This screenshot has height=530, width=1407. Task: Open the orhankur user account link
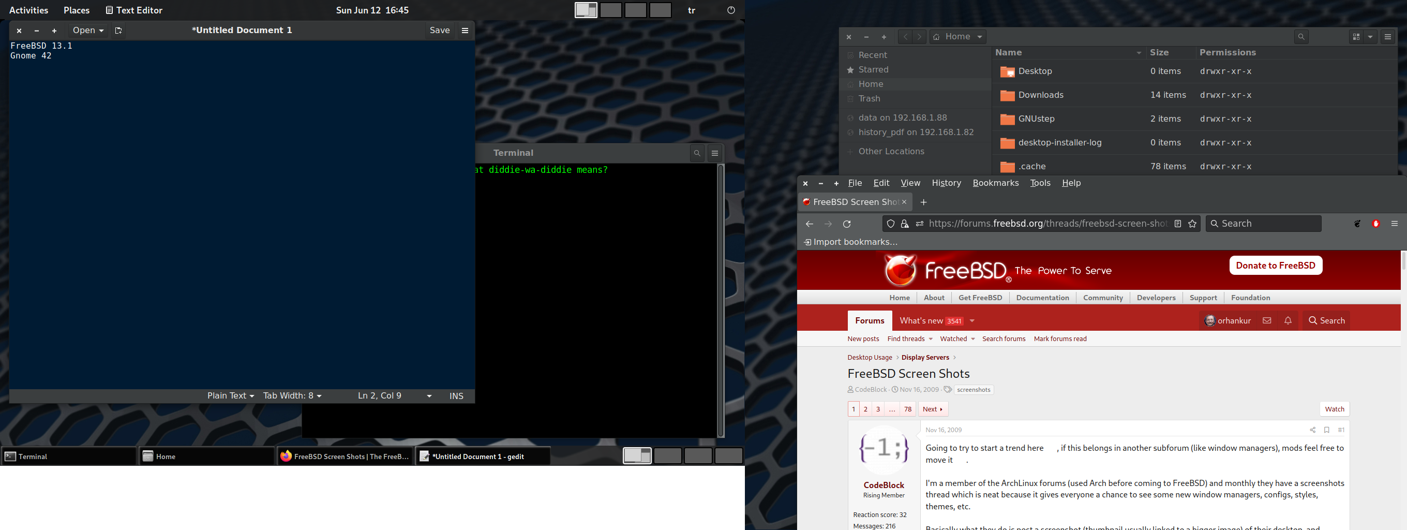coord(1228,321)
